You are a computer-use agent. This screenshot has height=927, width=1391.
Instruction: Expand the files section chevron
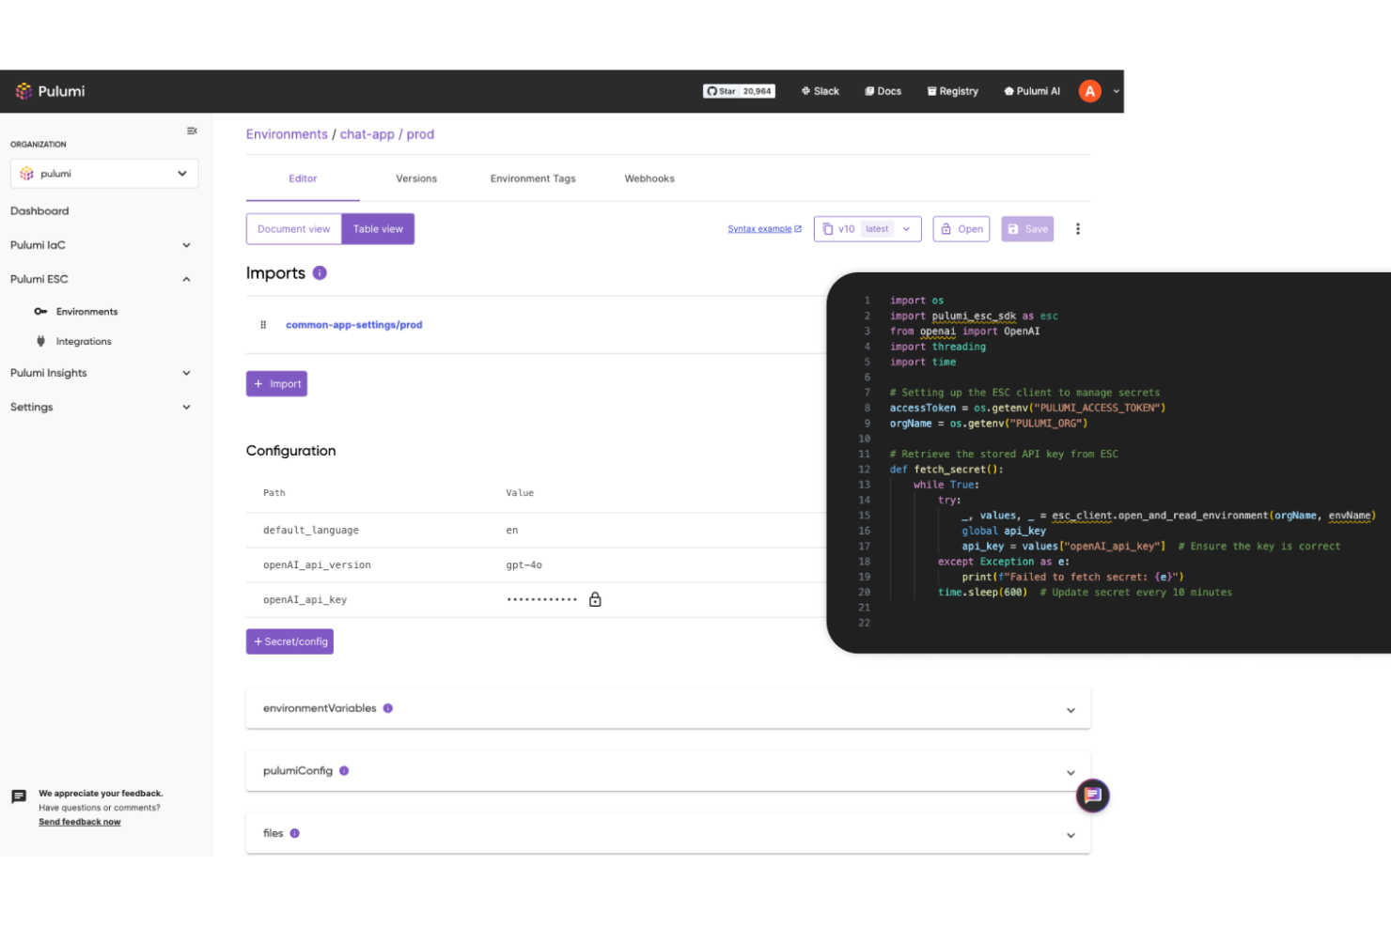[x=1071, y=835]
